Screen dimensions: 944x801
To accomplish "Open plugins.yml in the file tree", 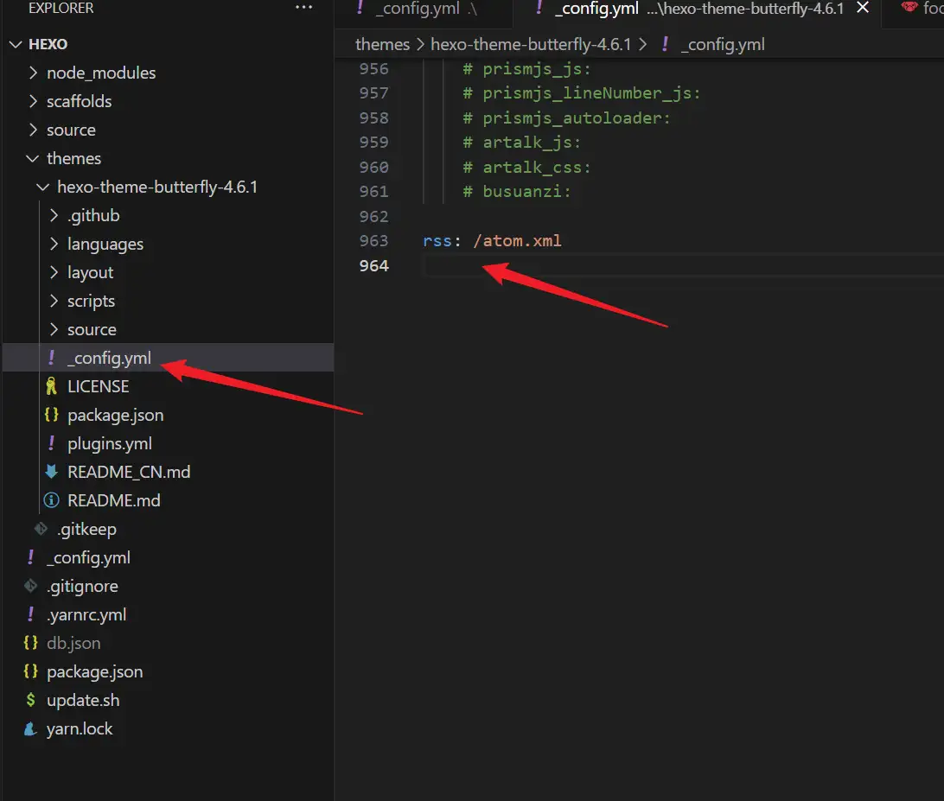I will 109,443.
